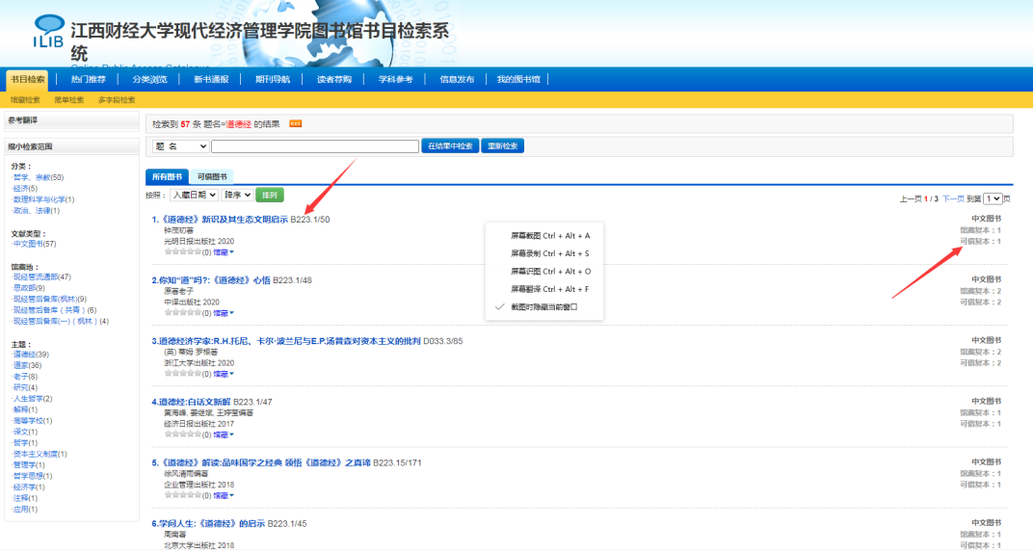This screenshot has height=553, width=1033.
Task: Click the search keyword input field
Action: 314,146
